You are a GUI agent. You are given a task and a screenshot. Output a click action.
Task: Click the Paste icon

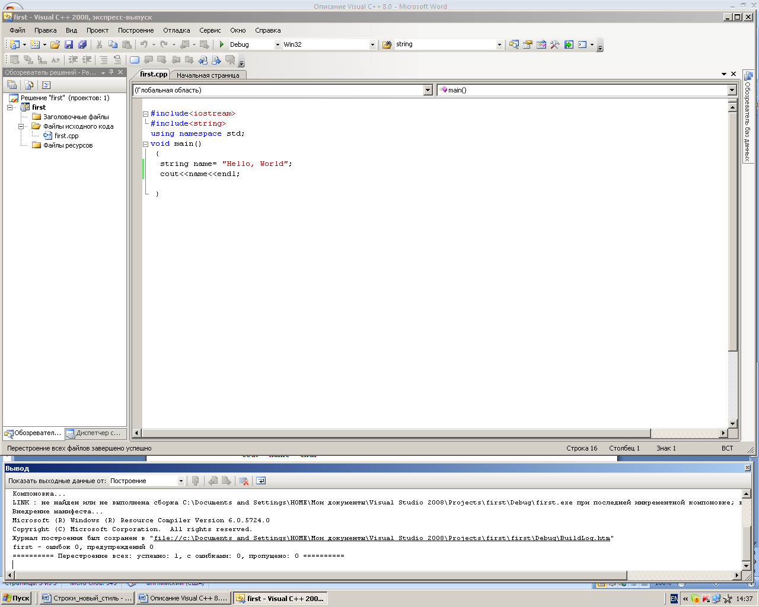coord(126,44)
